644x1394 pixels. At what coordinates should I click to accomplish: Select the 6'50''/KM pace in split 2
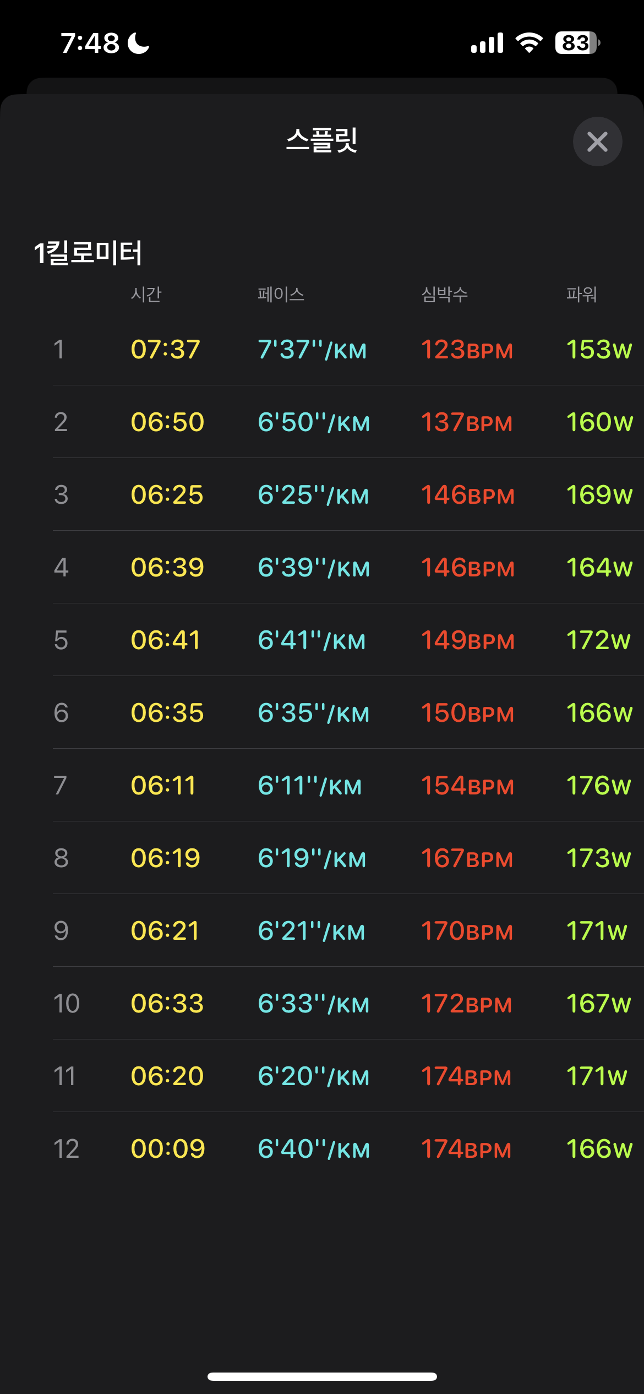(314, 422)
